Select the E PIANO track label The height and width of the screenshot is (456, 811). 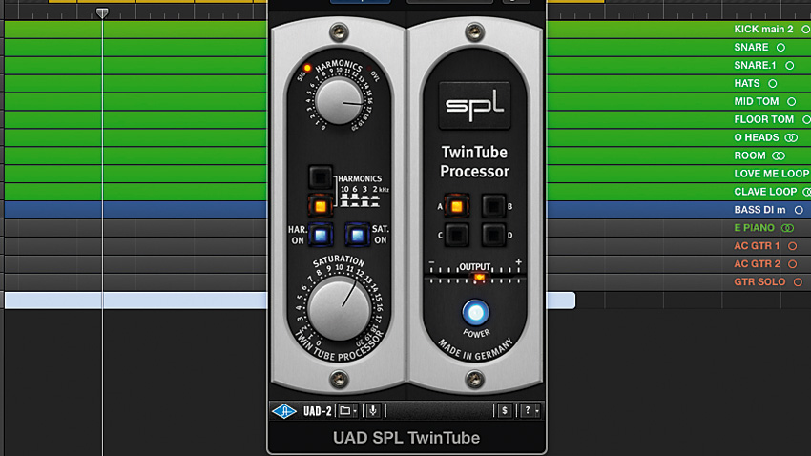point(754,228)
